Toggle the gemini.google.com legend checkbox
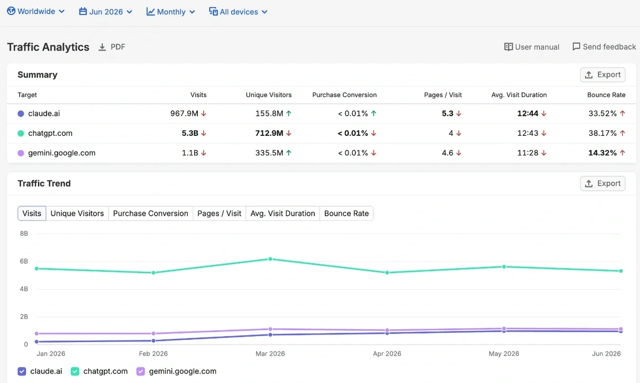This screenshot has width=640, height=383. pos(141,371)
